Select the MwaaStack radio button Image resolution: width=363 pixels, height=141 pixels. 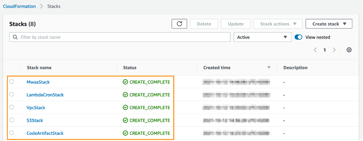click(x=12, y=82)
